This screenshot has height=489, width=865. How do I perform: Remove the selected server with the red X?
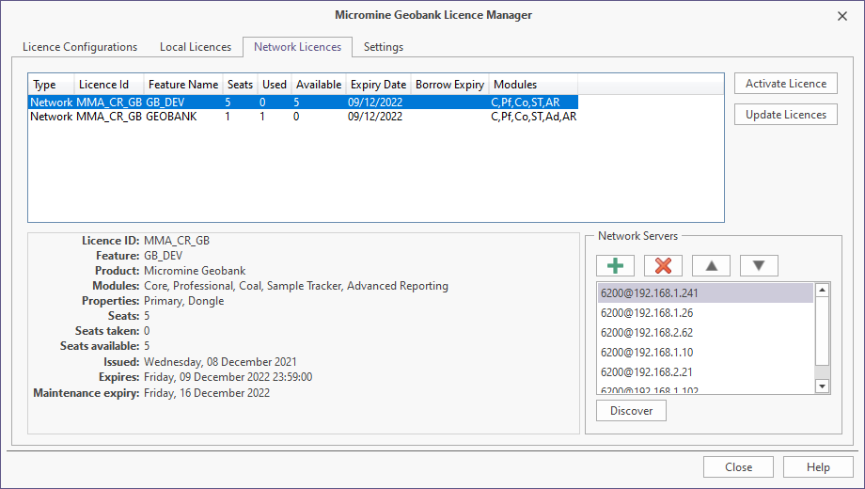(x=663, y=265)
